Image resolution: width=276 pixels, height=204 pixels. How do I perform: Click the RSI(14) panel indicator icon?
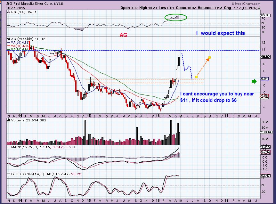click(x=9, y=12)
